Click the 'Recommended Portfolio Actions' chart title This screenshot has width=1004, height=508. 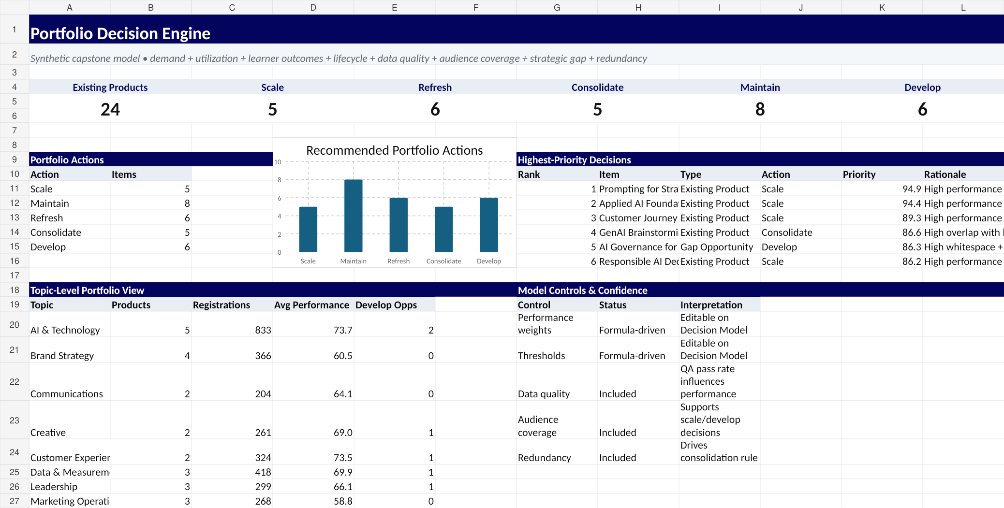(x=395, y=150)
